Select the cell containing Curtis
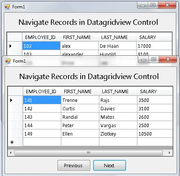Image resolution: width=180 pixels, height=176 pixels. 80,108
